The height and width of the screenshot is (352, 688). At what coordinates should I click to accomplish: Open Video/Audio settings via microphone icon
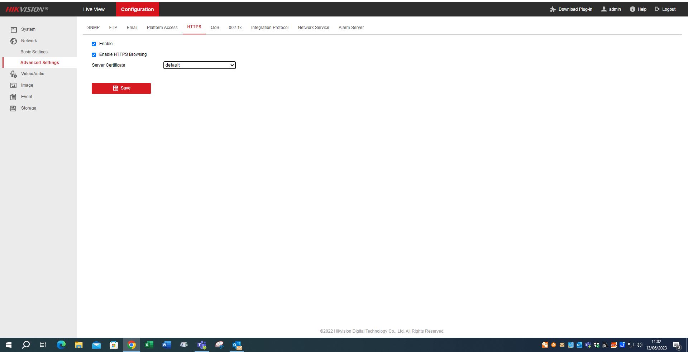point(14,74)
